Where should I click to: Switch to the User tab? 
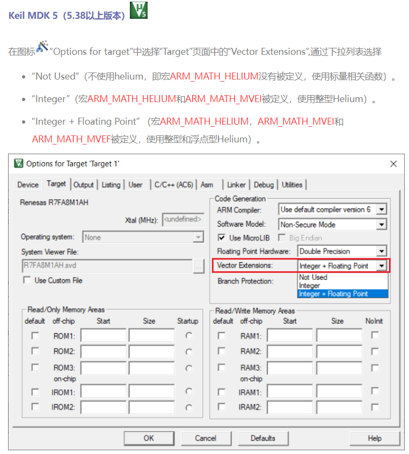point(135,185)
